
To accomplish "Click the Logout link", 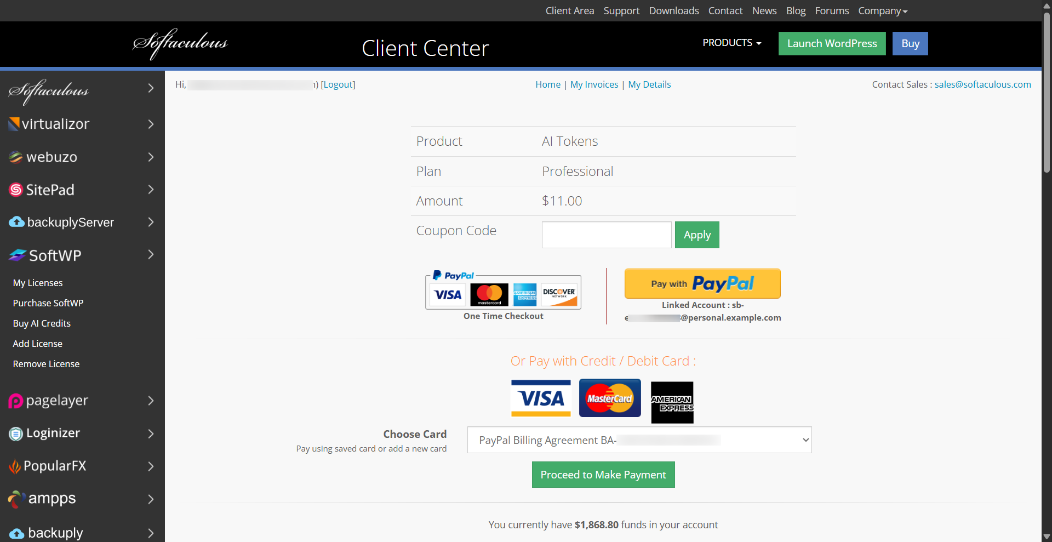I will point(338,84).
